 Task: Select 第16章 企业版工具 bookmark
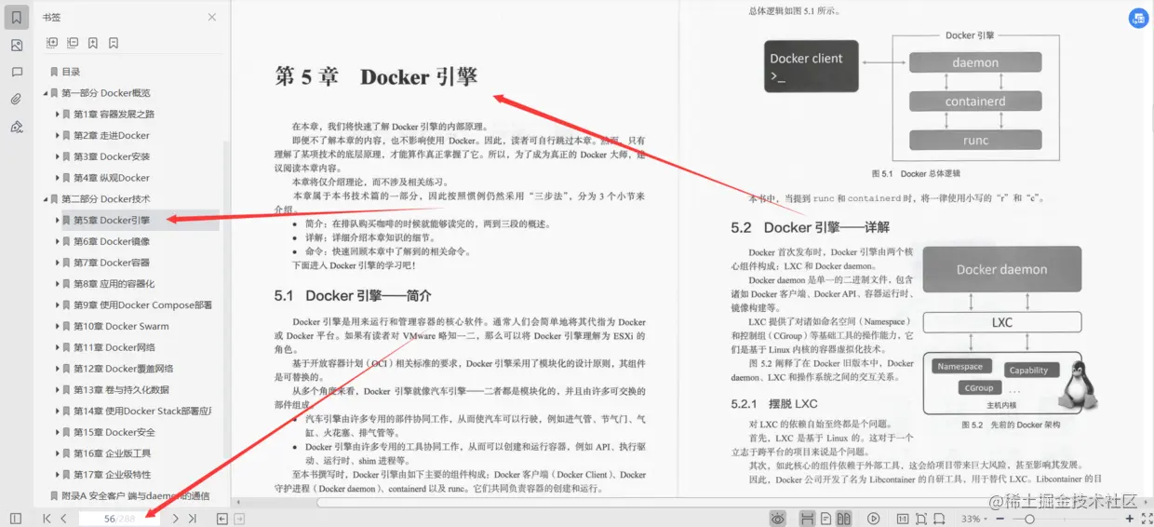[x=113, y=453]
